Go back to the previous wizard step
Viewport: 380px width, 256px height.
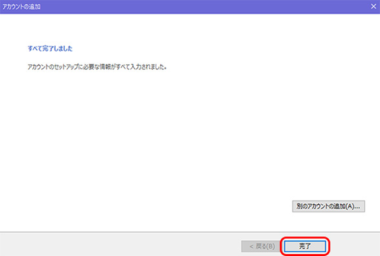coord(261,245)
